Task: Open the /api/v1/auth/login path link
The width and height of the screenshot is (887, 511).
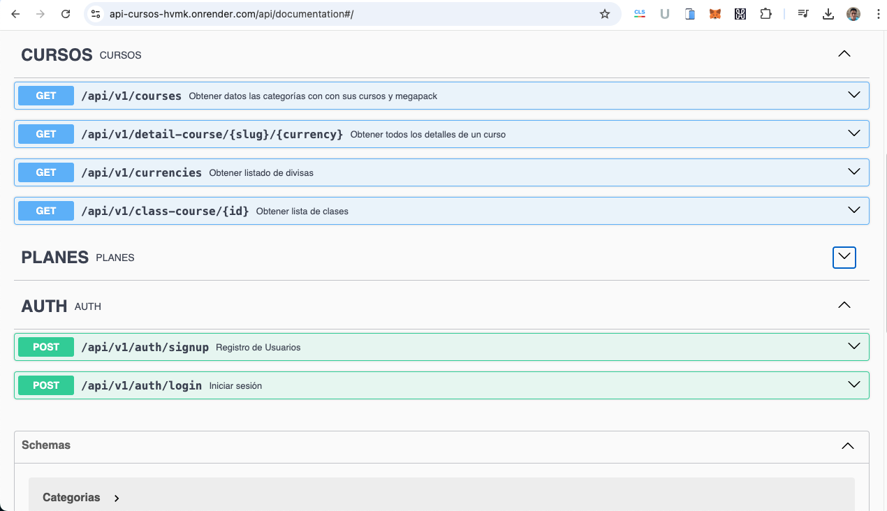Action: [x=142, y=385]
